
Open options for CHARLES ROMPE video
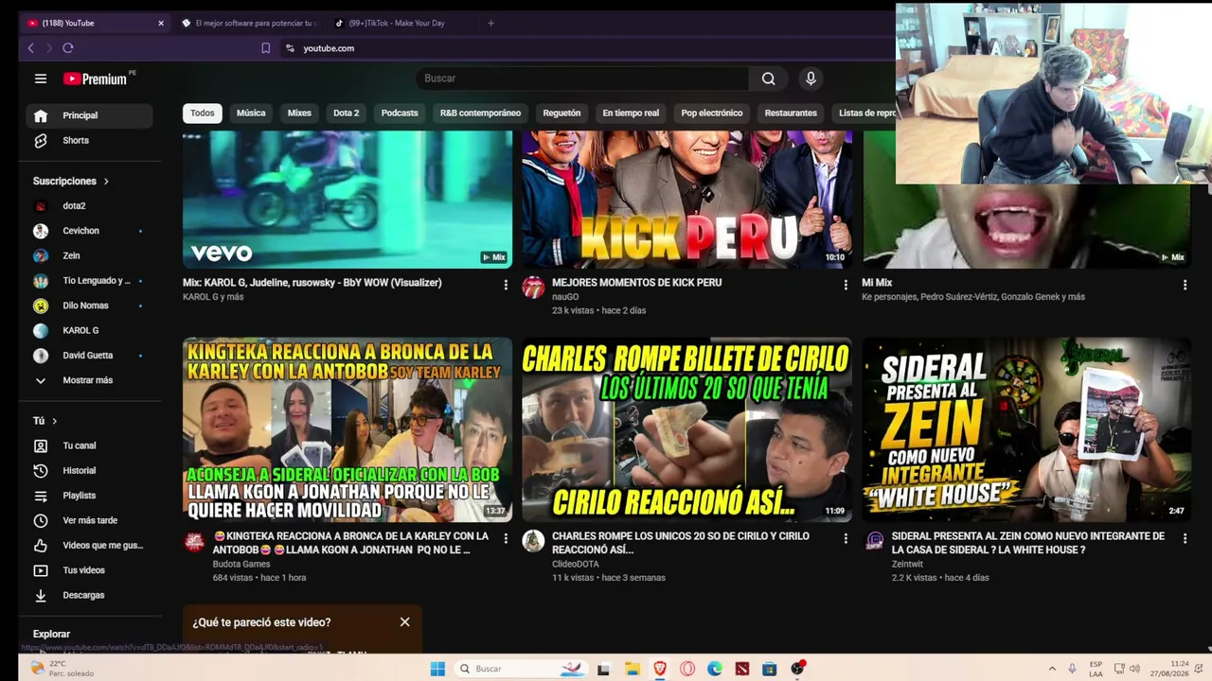pyautogui.click(x=846, y=538)
